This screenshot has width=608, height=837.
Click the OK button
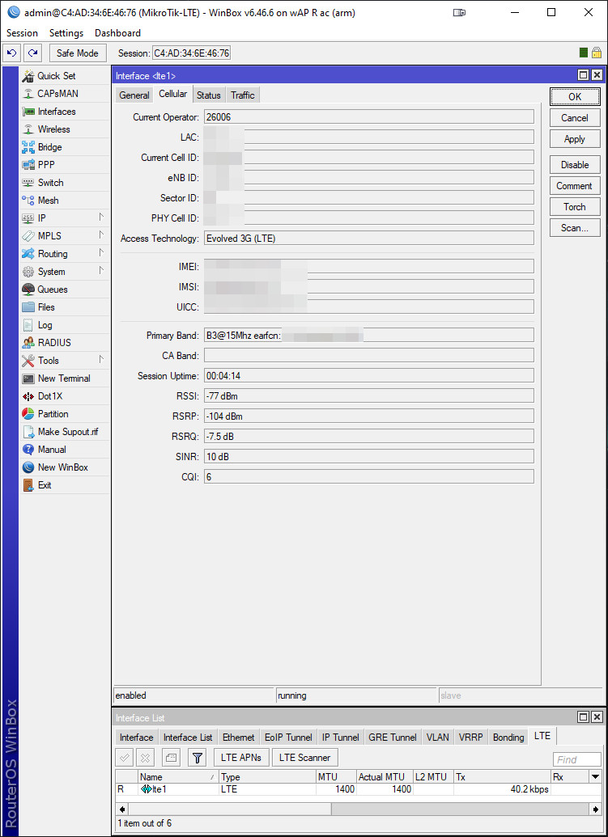point(575,96)
